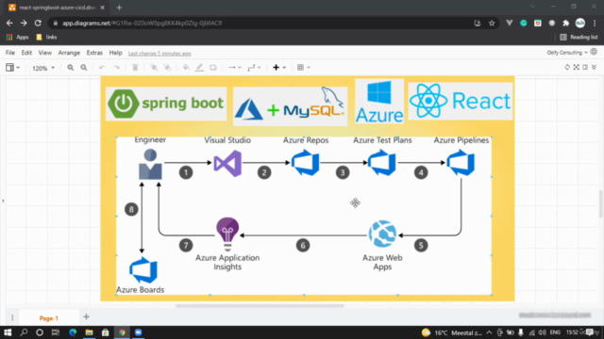The width and height of the screenshot is (604, 339).
Task: Select the Windows Azure logo image
Action: point(379,101)
